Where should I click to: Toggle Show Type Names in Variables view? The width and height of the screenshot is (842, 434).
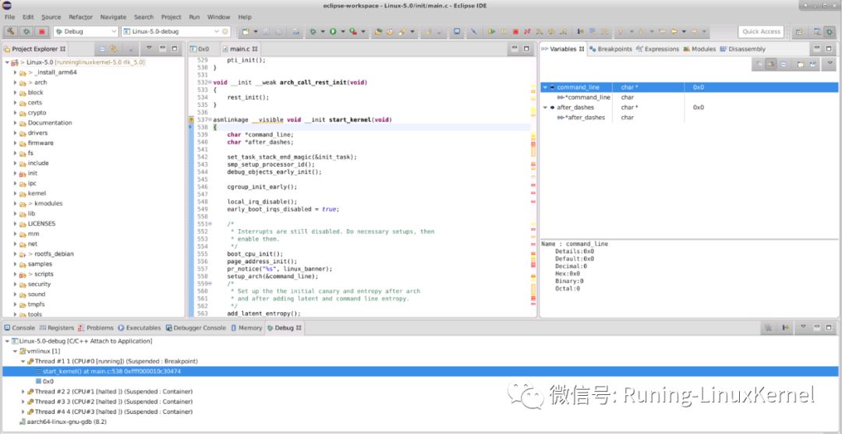coord(759,64)
